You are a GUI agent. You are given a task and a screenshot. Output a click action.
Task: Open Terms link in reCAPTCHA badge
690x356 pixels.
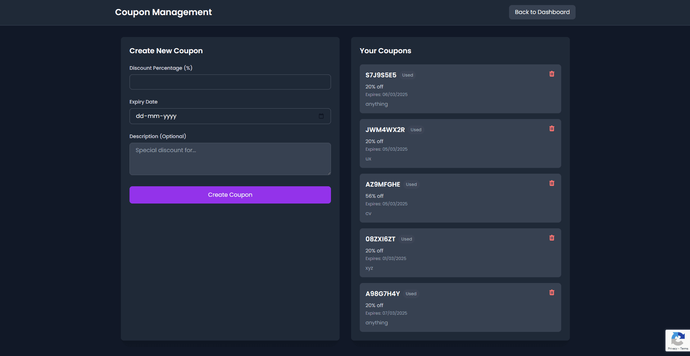pos(684,348)
